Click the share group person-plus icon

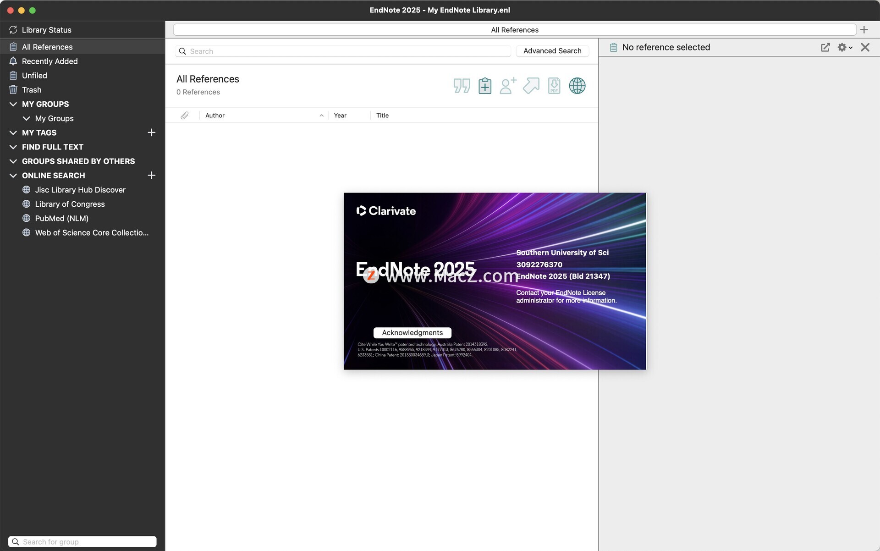[x=508, y=86]
